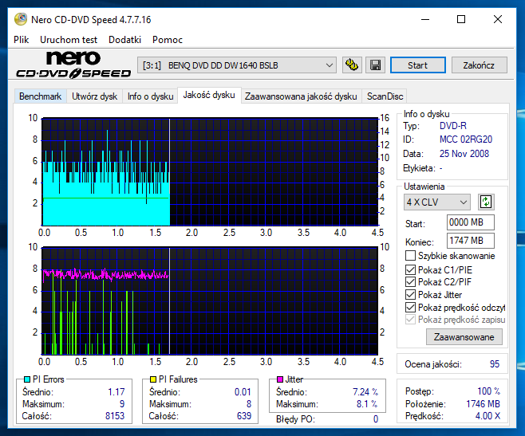Viewport: 525px width, 436px height.
Task: Select the Jakość dysku tab
Action: (209, 95)
